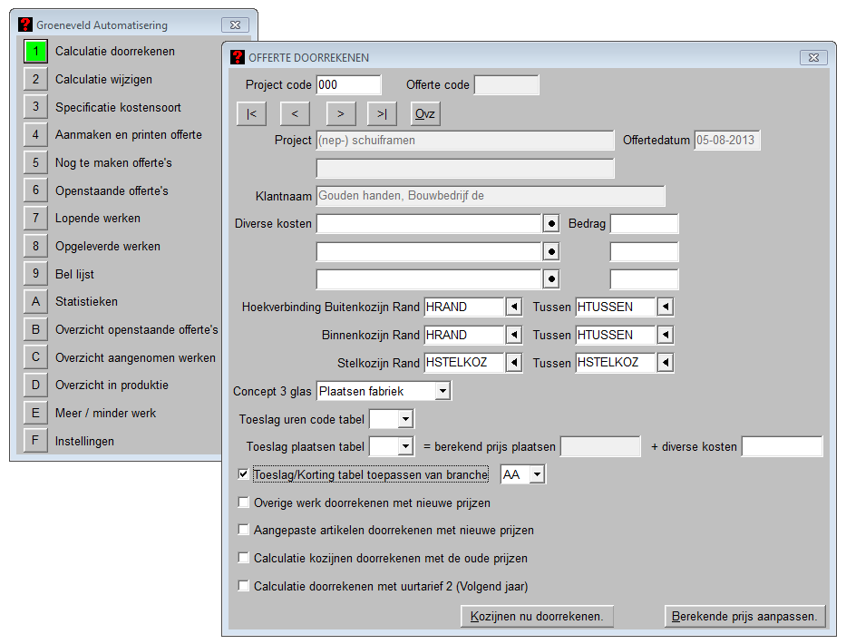Open the branche AA dropdown
Screen dimensions: 846x644
tap(537, 474)
